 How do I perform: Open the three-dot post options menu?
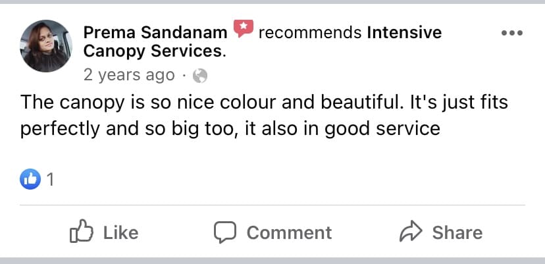511,33
